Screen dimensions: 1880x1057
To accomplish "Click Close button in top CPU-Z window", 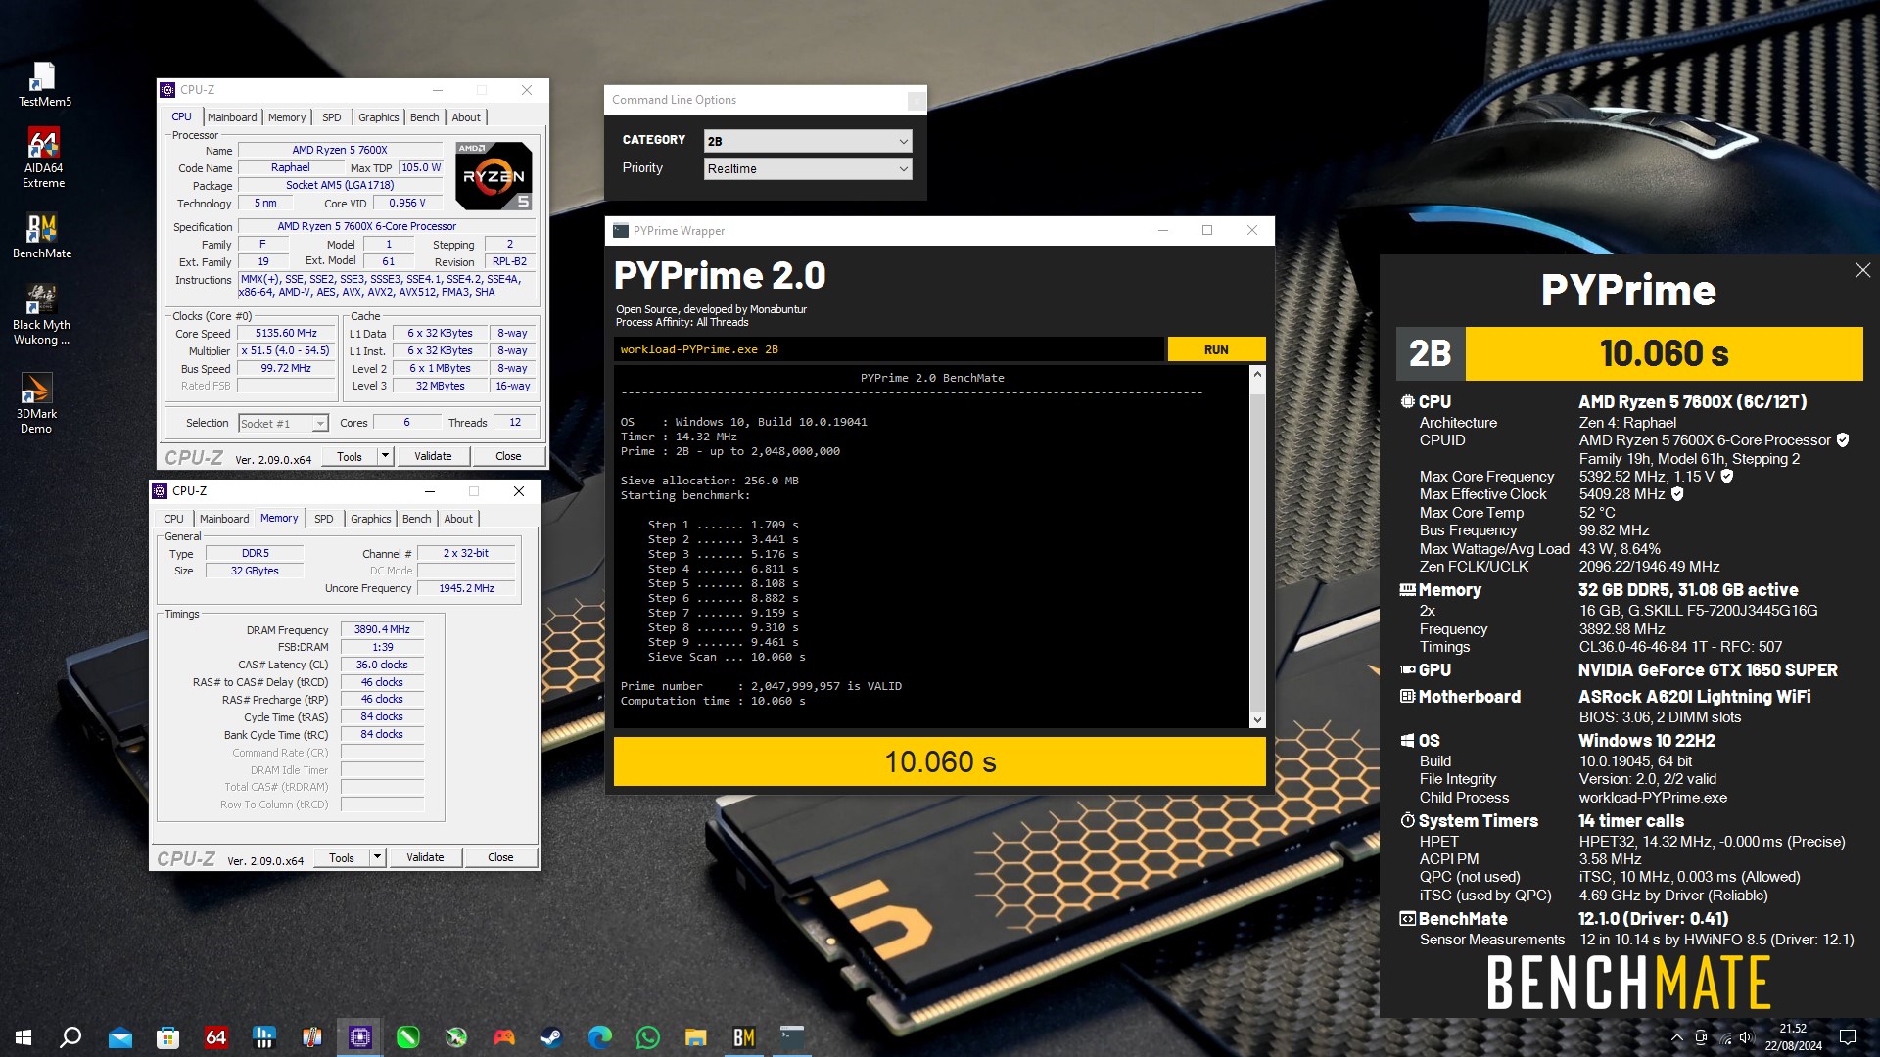I will click(508, 456).
